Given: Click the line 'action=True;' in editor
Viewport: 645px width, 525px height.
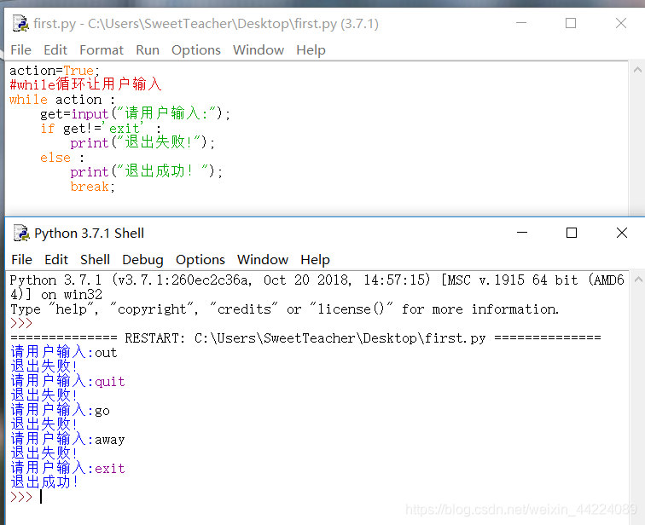Looking at the screenshot, I should pos(55,71).
